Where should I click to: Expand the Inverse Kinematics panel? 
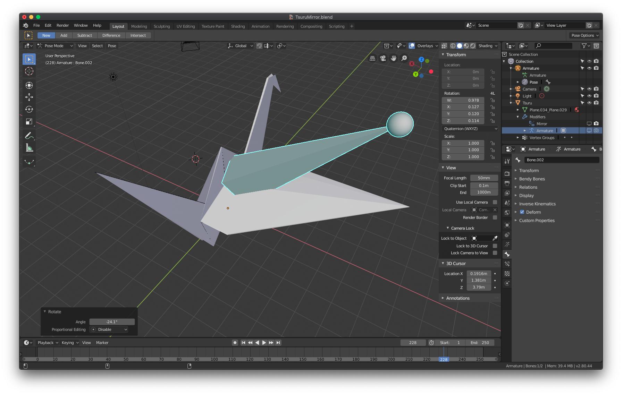[537, 204]
